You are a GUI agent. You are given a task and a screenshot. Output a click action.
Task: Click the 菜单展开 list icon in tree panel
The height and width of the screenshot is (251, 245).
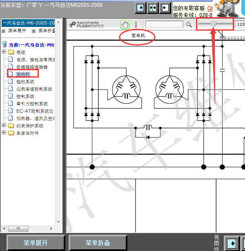(x=3, y=31)
